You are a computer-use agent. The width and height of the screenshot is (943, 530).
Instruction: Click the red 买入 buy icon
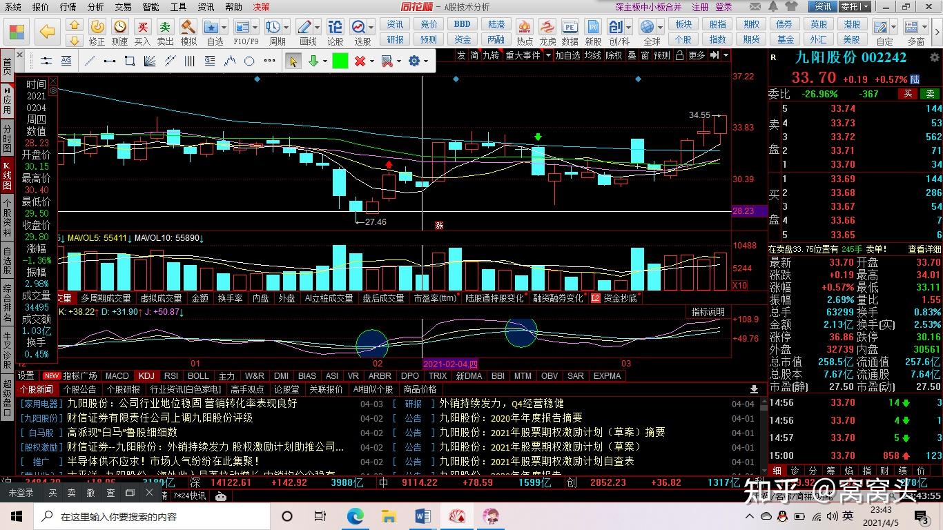coord(142,32)
